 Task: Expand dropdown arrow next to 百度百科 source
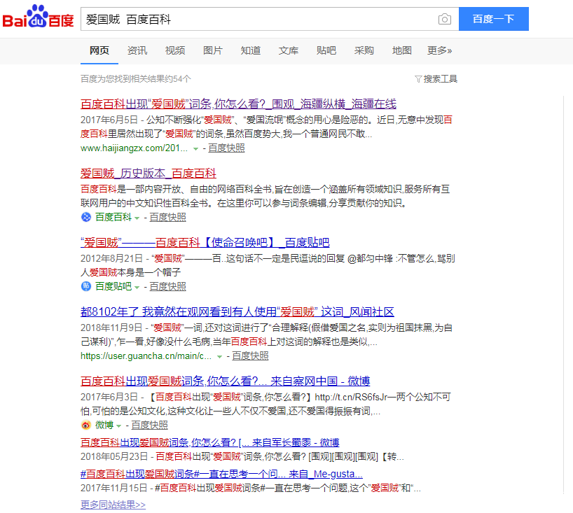[x=137, y=218]
